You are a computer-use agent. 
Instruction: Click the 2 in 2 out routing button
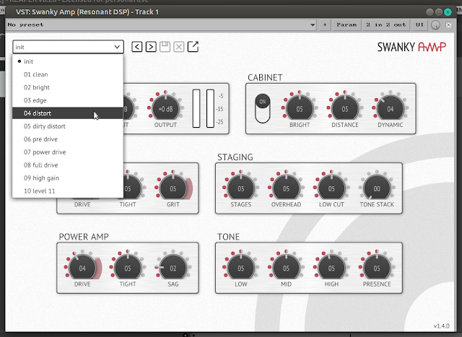[385, 25]
